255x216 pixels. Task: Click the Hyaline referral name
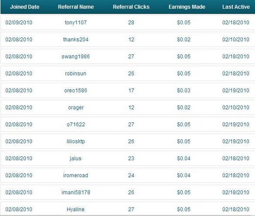coord(76,209)
